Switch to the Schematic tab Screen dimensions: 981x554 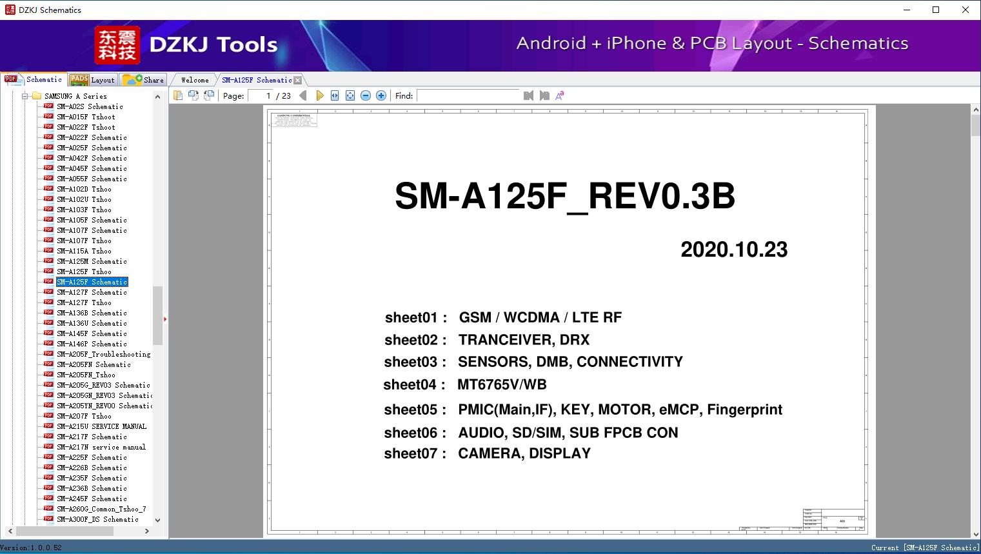(34, 79)
